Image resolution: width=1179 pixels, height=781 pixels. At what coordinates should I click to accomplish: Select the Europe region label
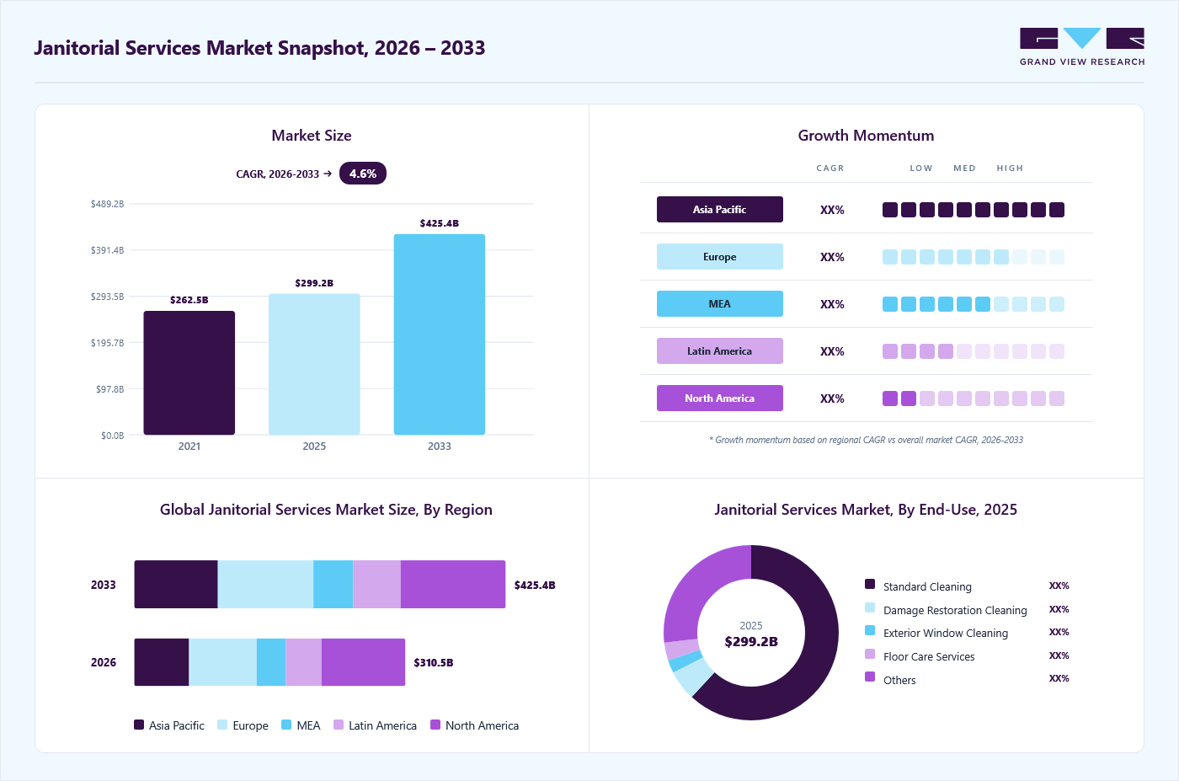tap(720, 257)
